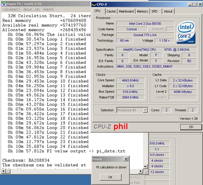203x185 pixels.
Task: Click the Multiplier value 'x 9.0'
Action: 130,86
